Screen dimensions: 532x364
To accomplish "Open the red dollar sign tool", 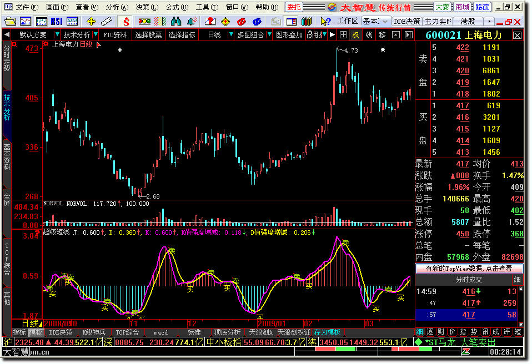I will tap(126, 22).
